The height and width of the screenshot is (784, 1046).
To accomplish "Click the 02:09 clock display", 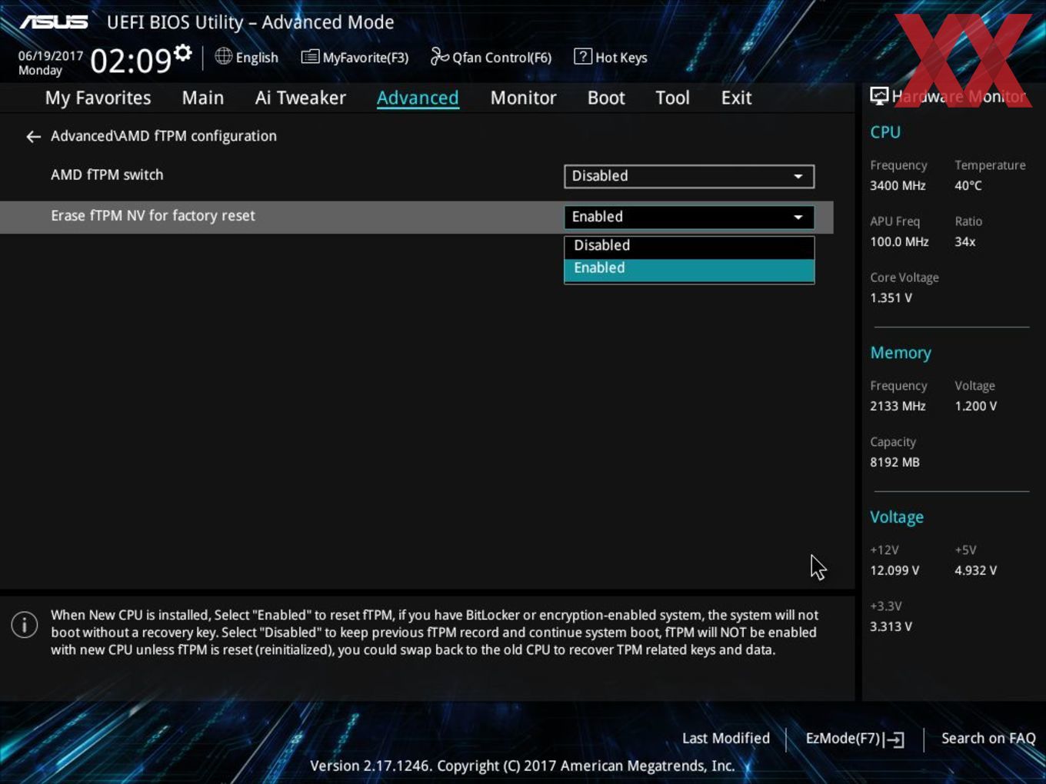I will (130, 61).
